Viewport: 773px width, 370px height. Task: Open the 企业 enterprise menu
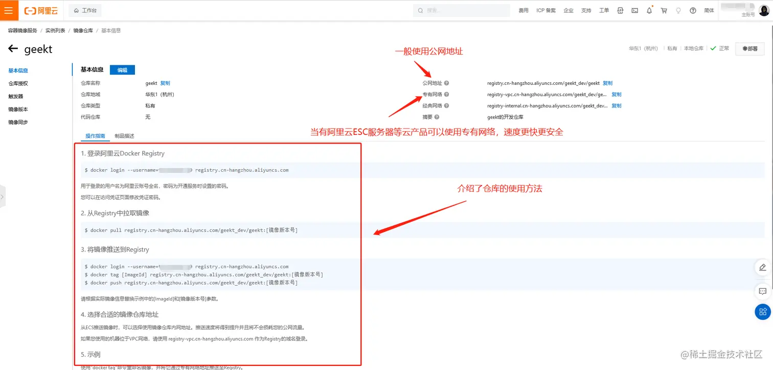pos(569,11)
